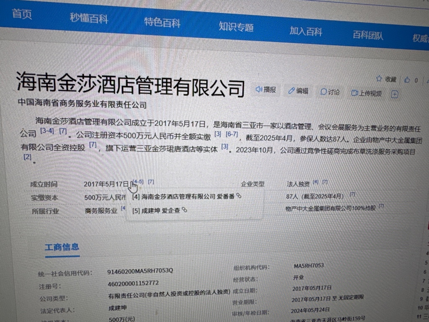
Task: Open the 加入百科 navigation item
Action: [x=306, y=31]
